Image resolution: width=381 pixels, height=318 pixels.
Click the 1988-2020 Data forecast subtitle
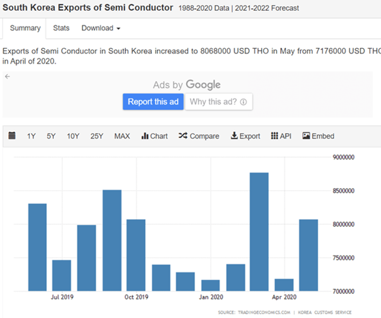[239, 8]
